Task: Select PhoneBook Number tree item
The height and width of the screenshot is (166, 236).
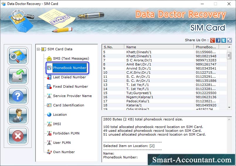Action: click(69, 68)
